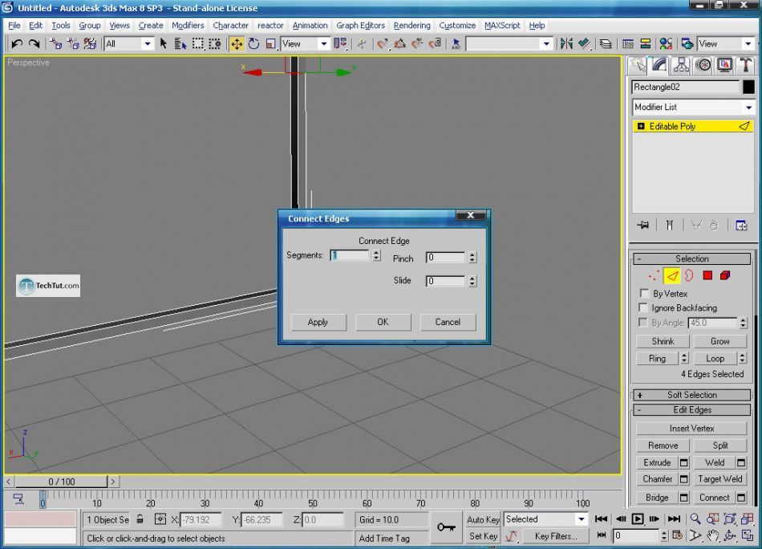
Task: Activate the Zoom viewport tool
Action: coord(695,519)
